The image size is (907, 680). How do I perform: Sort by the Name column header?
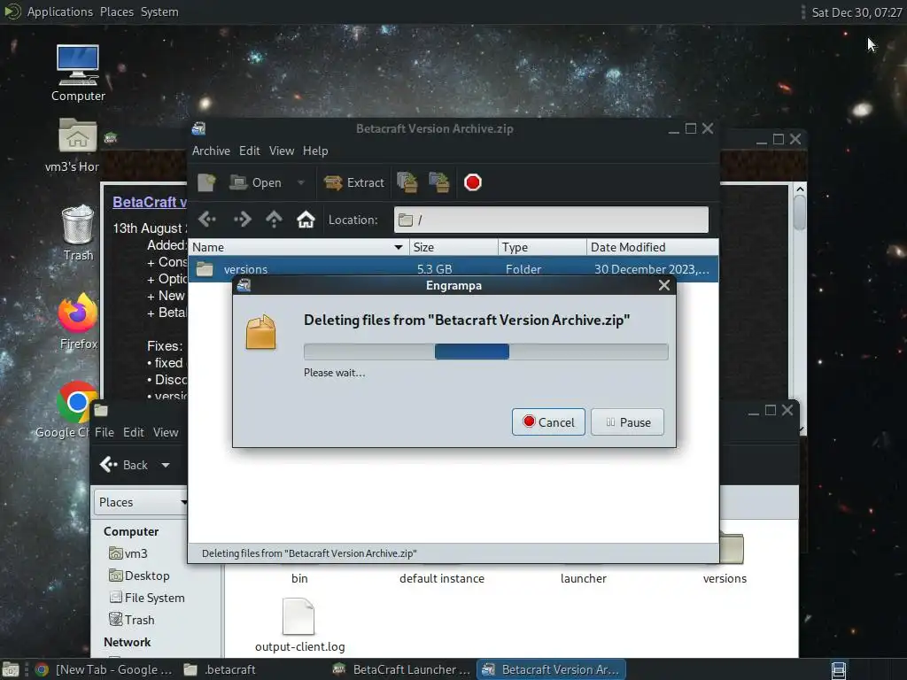298,248
